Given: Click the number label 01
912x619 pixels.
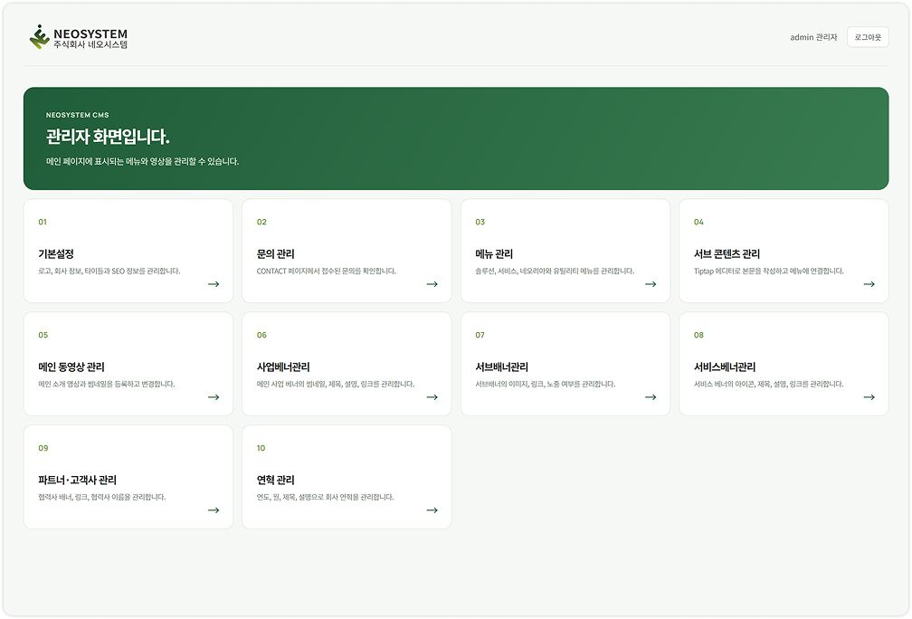Looking at the screenshot, I should tap(43, 222).
